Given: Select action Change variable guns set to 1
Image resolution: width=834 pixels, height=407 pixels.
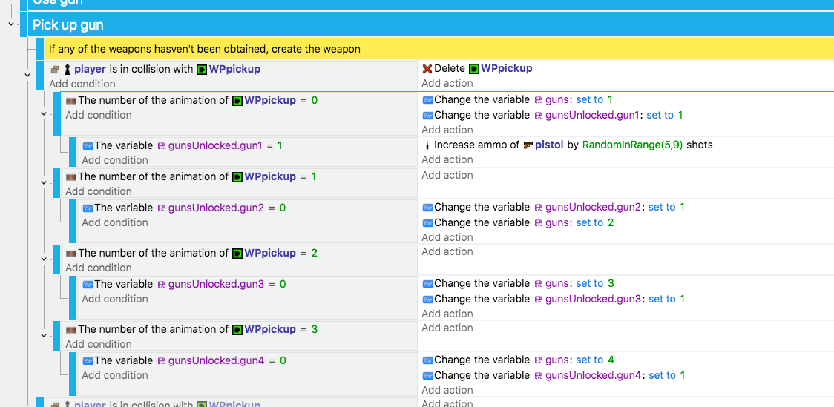Looking at the screenshot, I should pyautogui.click(x=518, y=100).
